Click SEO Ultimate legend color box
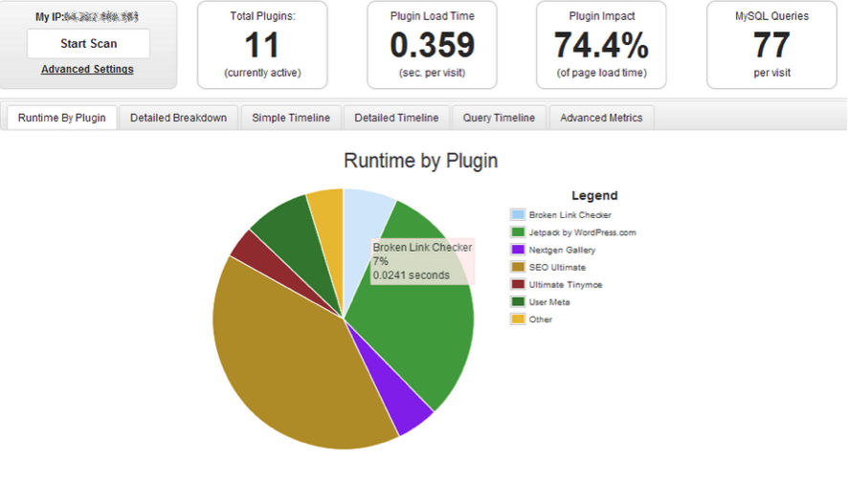 [518, 267]
